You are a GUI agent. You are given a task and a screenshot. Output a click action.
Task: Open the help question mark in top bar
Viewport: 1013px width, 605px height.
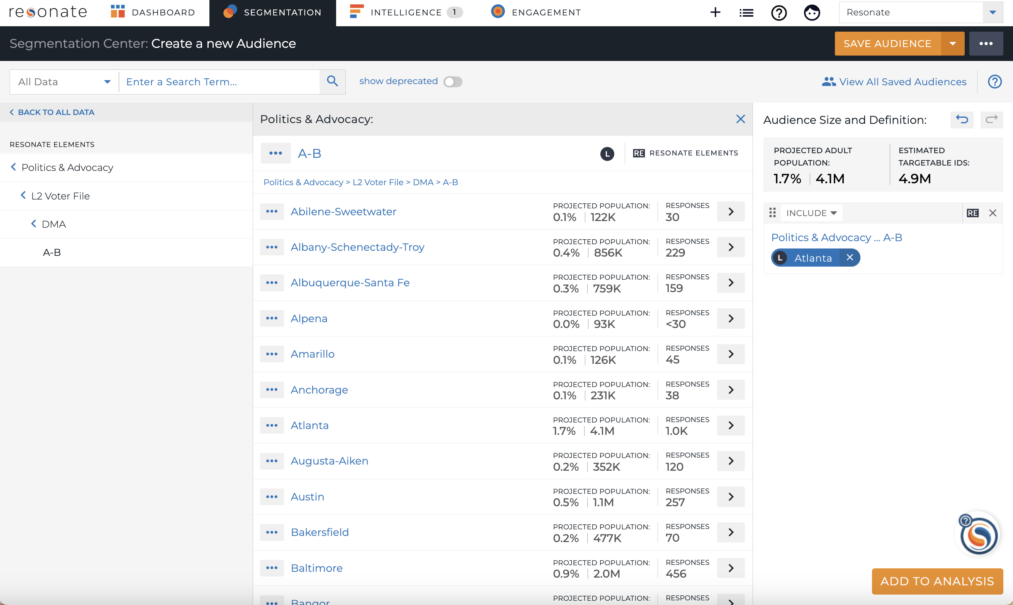(x=779, y=13)
